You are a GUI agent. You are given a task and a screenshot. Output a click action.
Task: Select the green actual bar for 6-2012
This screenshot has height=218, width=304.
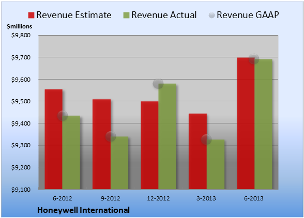pyautogui.click(x=71, y=152)
